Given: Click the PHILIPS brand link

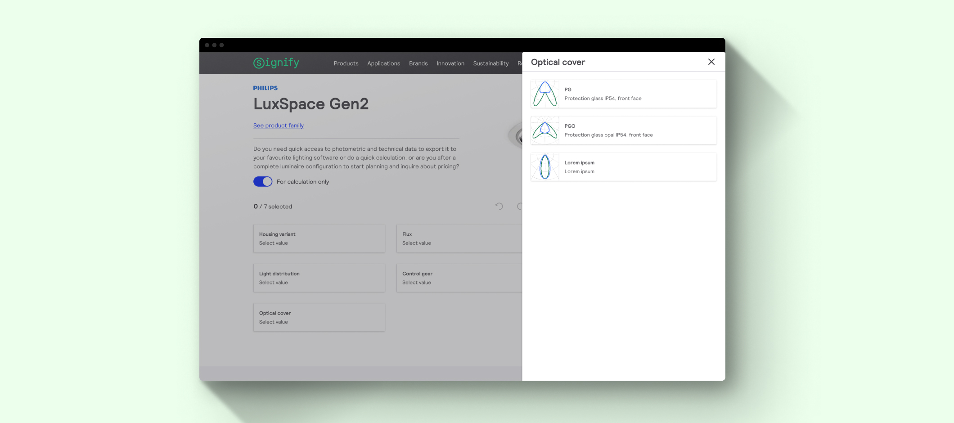Looking at the screenshot, I should tap(265, 88).
